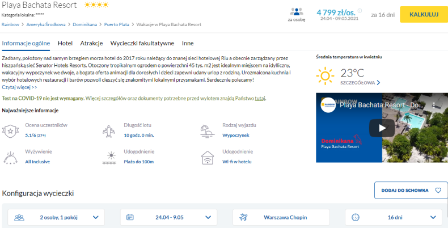Click the DODAJ DO SCHOWKA button
This screenshot has height=228, width=448.
(411, 191)
